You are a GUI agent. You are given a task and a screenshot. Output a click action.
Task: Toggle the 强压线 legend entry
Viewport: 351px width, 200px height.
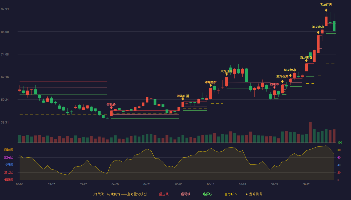[162, 194]
